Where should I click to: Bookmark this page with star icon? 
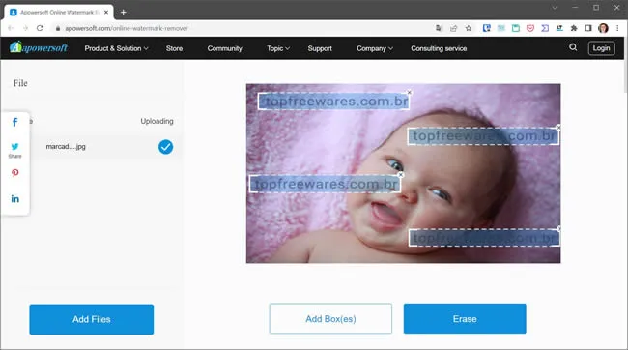[x=469, y=28]
